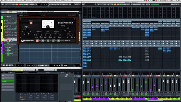This screenshot has height=102, width=181.
Task: Select the Tools strip module
Action: coord(8,84)
